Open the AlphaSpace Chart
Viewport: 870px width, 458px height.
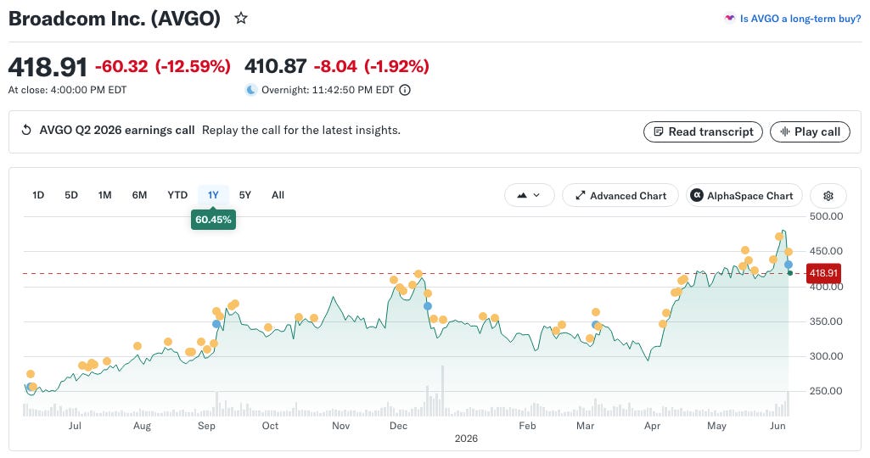point(744,196)
